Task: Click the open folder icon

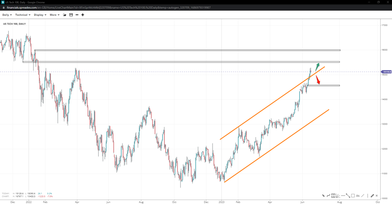Action: point(65,15)
